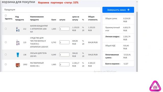Click the red Корзина партнера статус heading
Screen dimensions: 163x92
58,3
